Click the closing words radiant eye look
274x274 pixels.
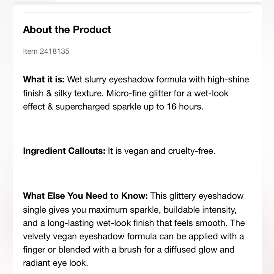(55, 263)
